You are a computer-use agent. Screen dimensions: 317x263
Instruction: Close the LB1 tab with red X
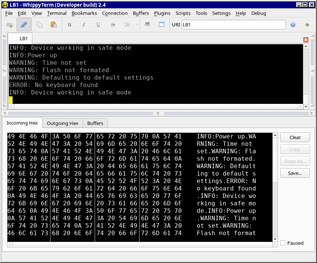point(306,40)
